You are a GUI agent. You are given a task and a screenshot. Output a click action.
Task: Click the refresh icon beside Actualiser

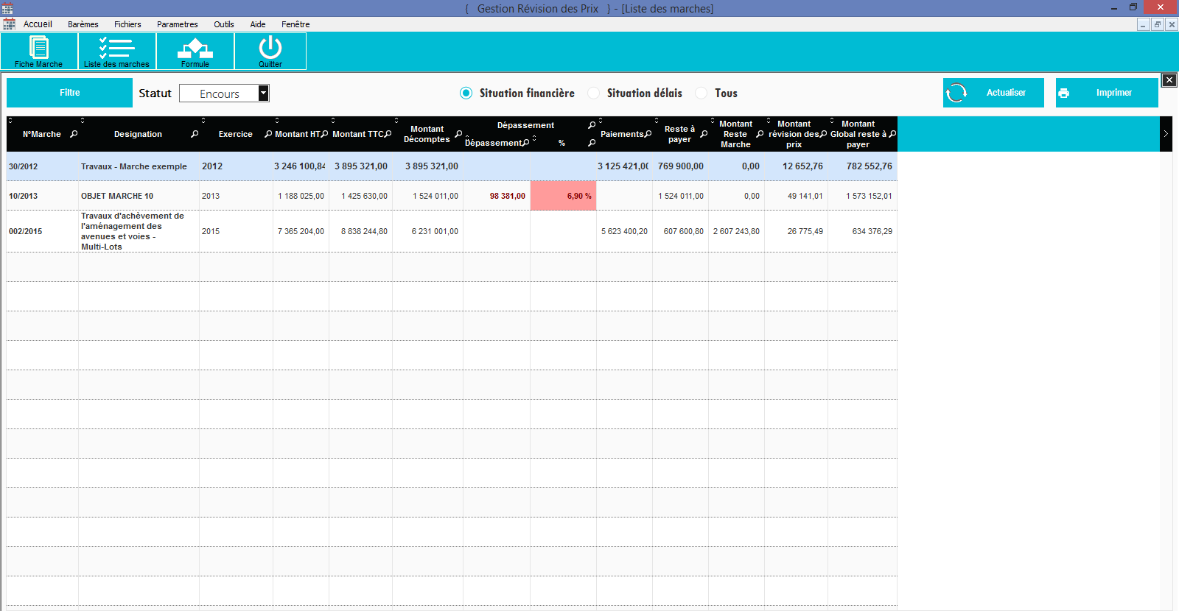[956, 93]
